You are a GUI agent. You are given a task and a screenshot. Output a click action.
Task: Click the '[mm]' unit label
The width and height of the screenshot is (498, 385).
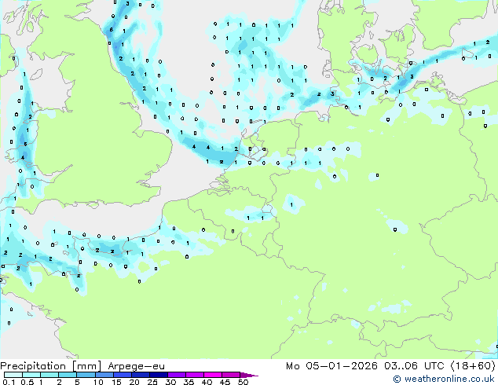tap(86, 366)
